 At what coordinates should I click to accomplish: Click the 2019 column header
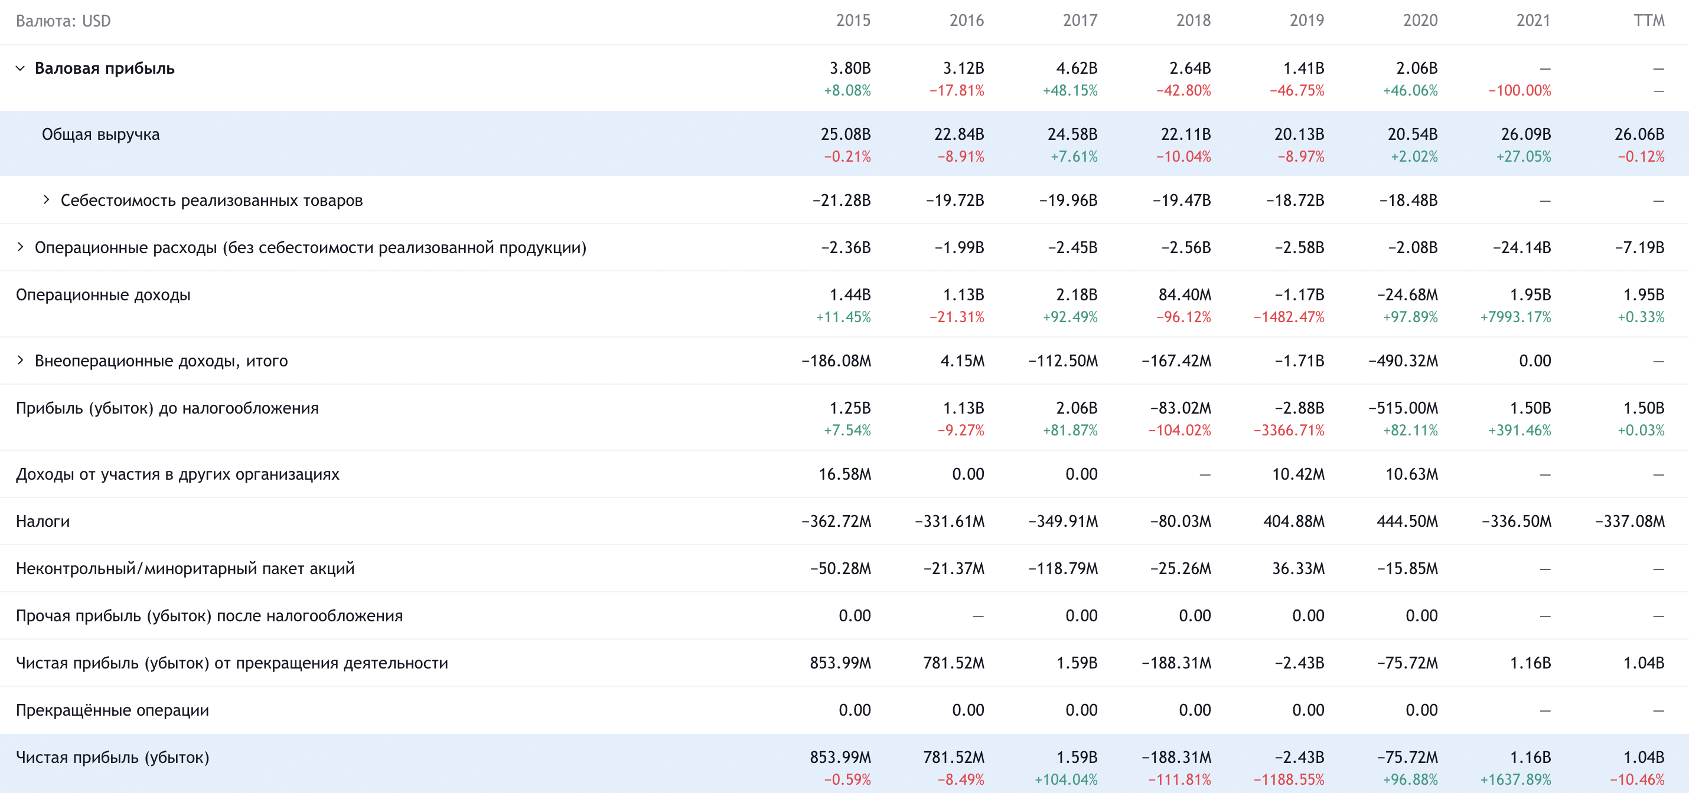click(x=1307, y=21)
